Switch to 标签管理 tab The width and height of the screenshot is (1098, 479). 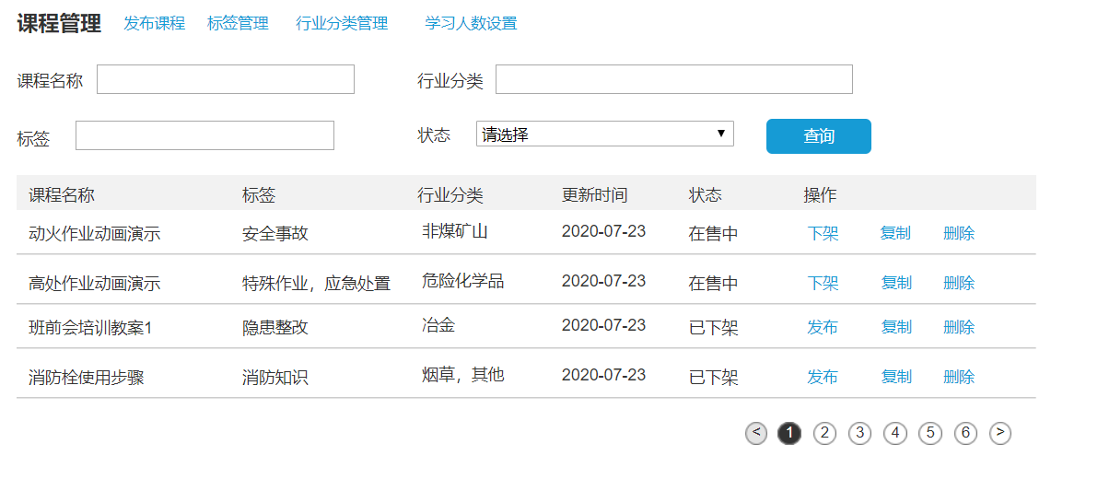click(x=238, y=24)
